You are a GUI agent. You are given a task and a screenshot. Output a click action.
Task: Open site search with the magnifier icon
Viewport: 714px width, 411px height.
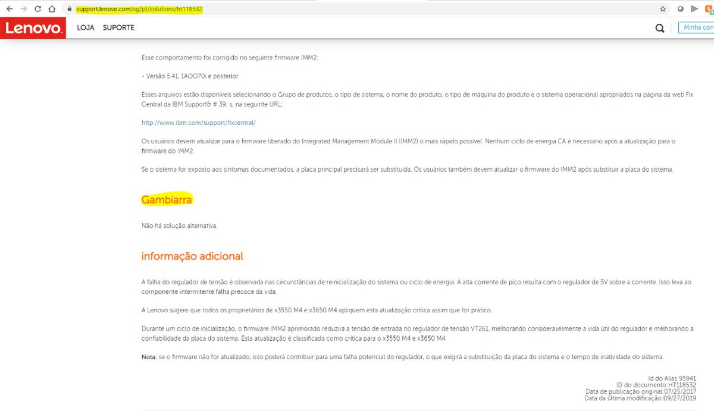(660, 28)
